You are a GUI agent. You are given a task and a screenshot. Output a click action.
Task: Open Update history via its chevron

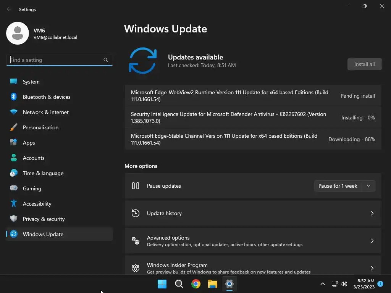372,213
